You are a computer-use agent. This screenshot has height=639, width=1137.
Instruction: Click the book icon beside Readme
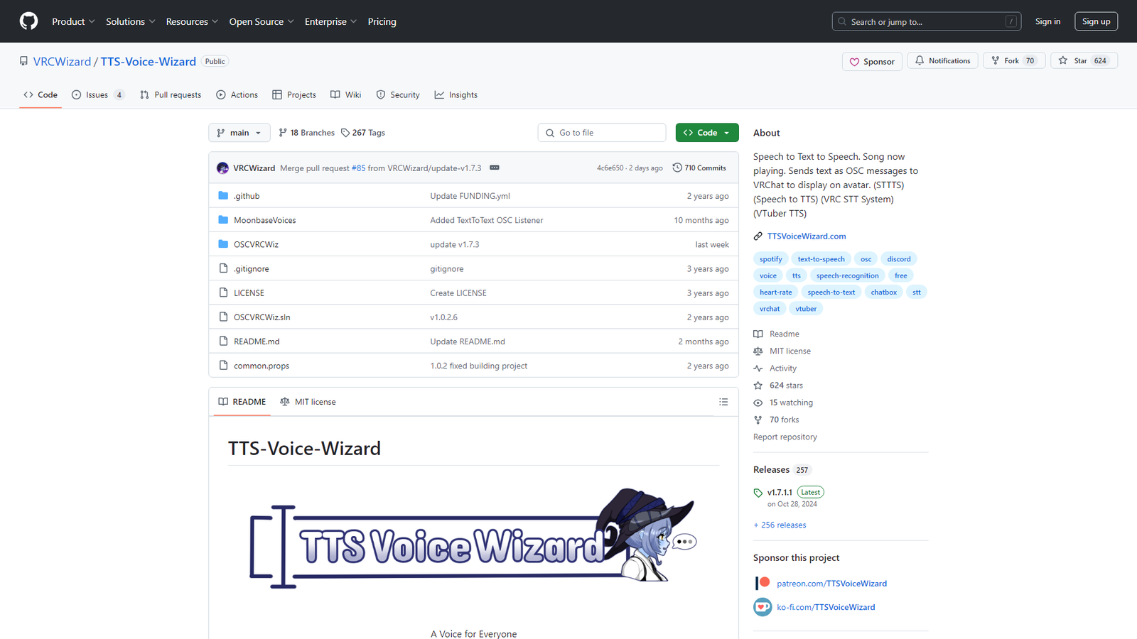(758, 334)
